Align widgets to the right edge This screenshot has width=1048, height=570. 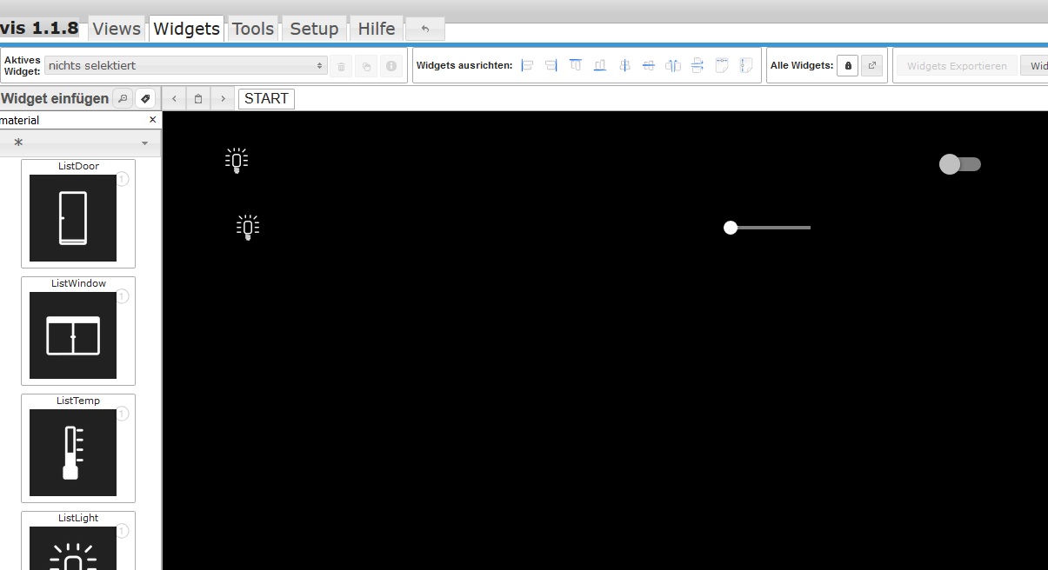[x=551, y=65]
